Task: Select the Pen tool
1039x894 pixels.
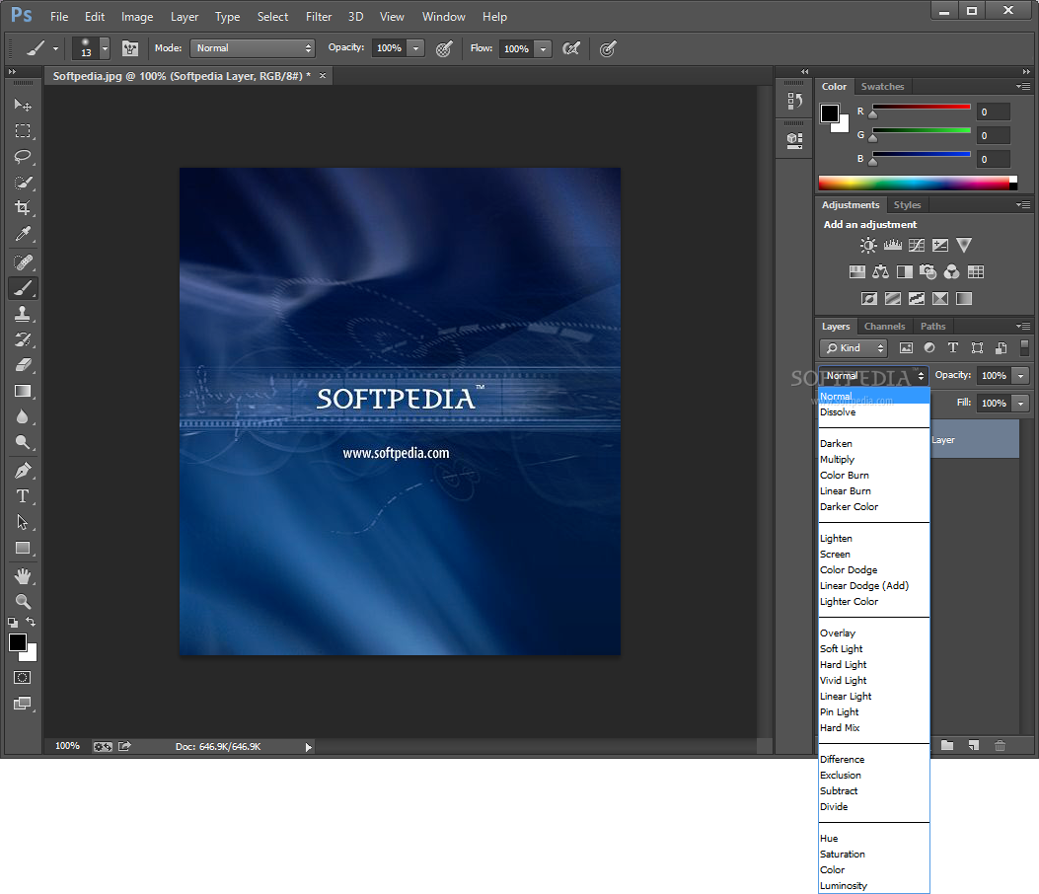Action: coord(23,471)
